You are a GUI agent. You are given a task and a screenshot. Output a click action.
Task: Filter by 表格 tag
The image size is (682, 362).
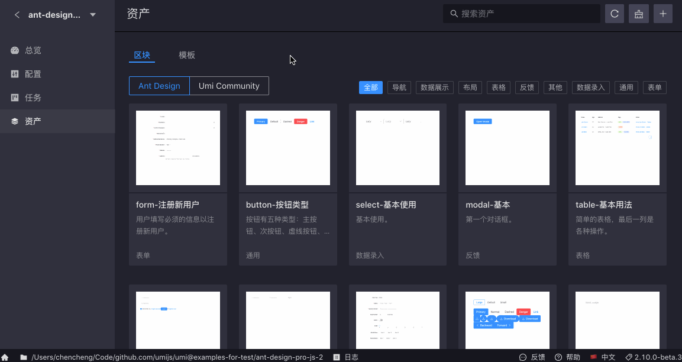point(499,88)
